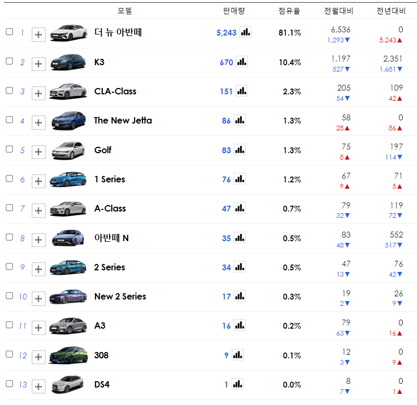Check The New Jetta row checkbox
Viewport: 417px width, 405px height.
click(10, 120)
